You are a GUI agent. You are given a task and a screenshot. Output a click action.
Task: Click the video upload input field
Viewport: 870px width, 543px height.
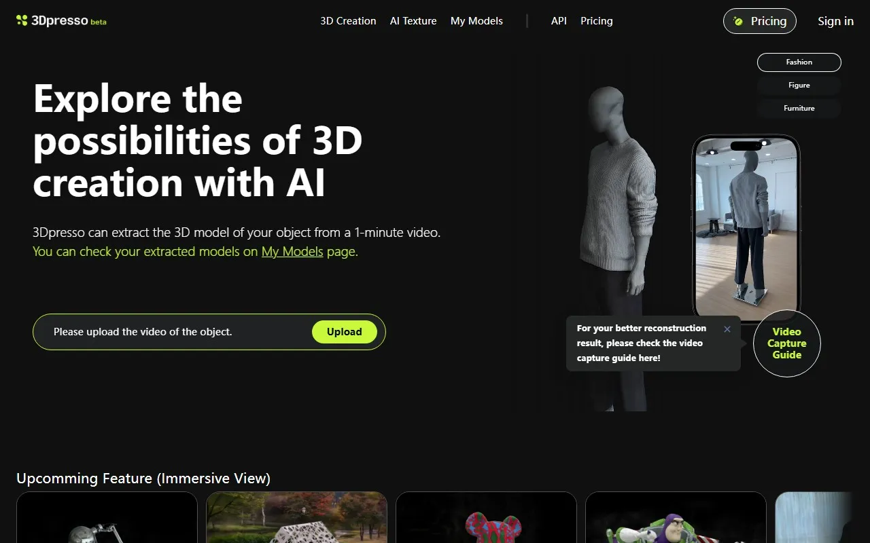170,331
